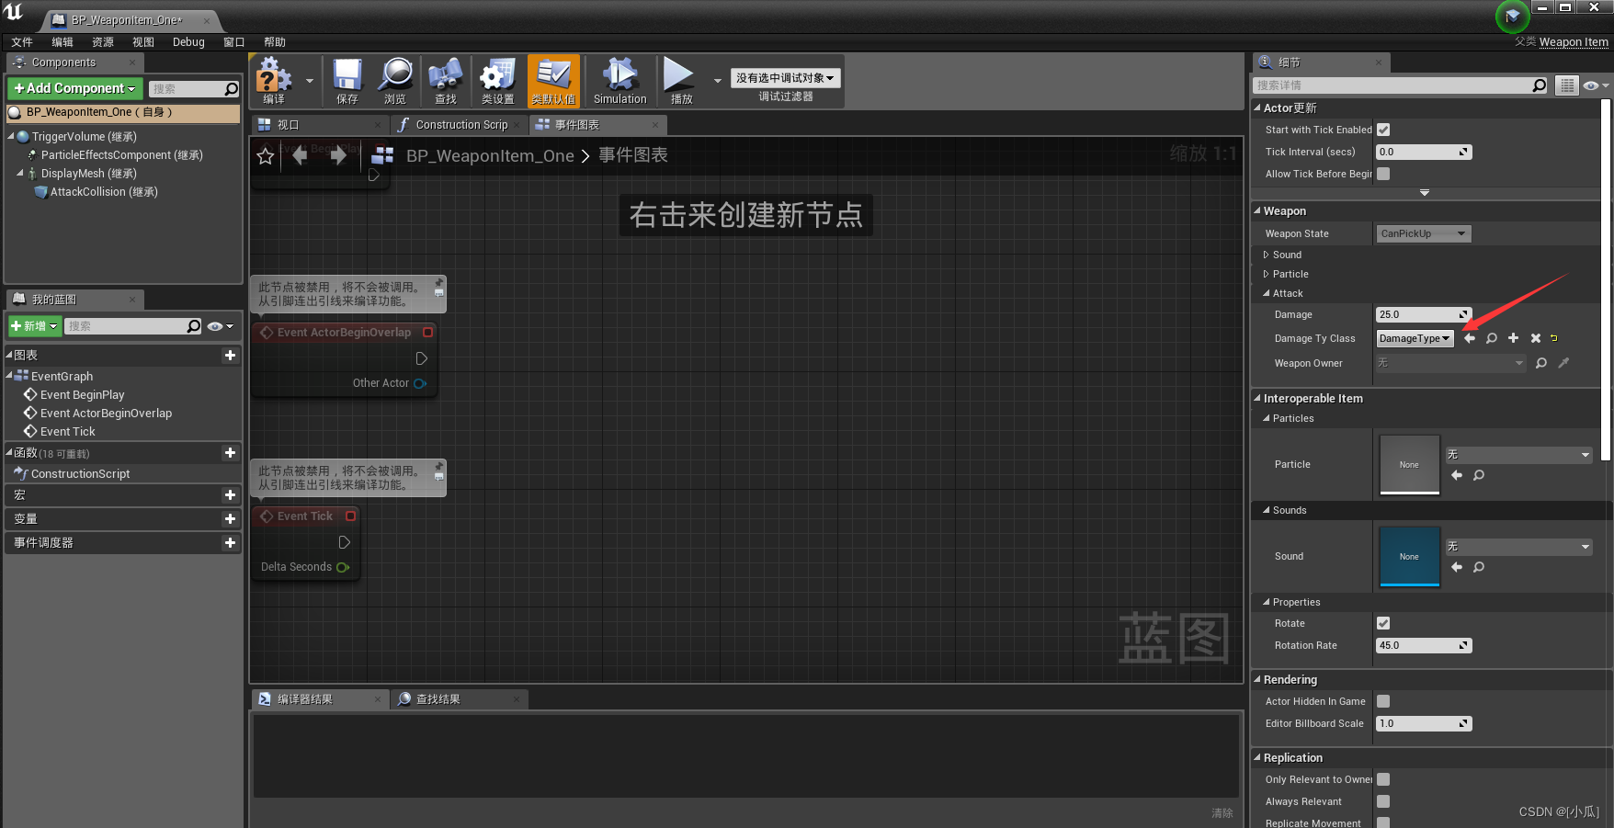Viewport: 1614px width, 828px height.
Task: Select AttackCollision component
Action: pyautogui.click(x=103, y=192)
